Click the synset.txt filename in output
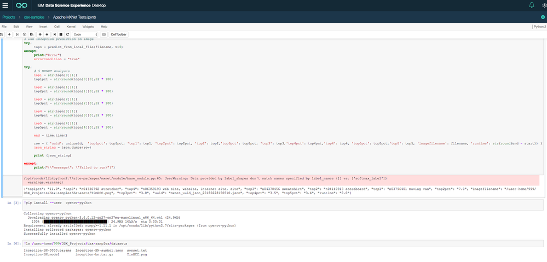The width and height of the screenshot is (547, 262). (137, 251)
